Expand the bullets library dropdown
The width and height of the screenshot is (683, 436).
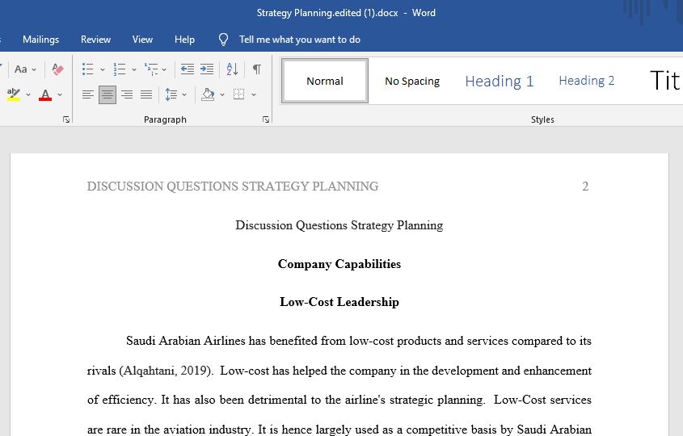pyautogui.click(x=103, y=69)
